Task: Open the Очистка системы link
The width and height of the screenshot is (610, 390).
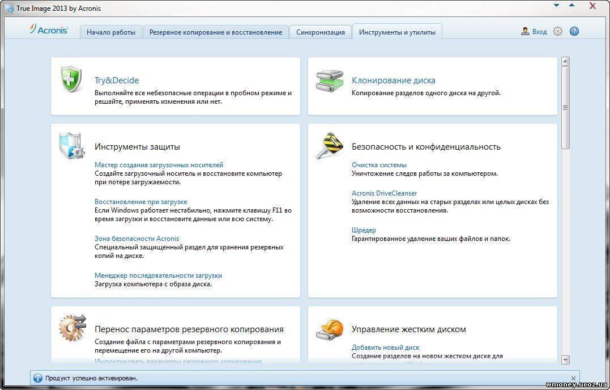Action: point(379,165)
